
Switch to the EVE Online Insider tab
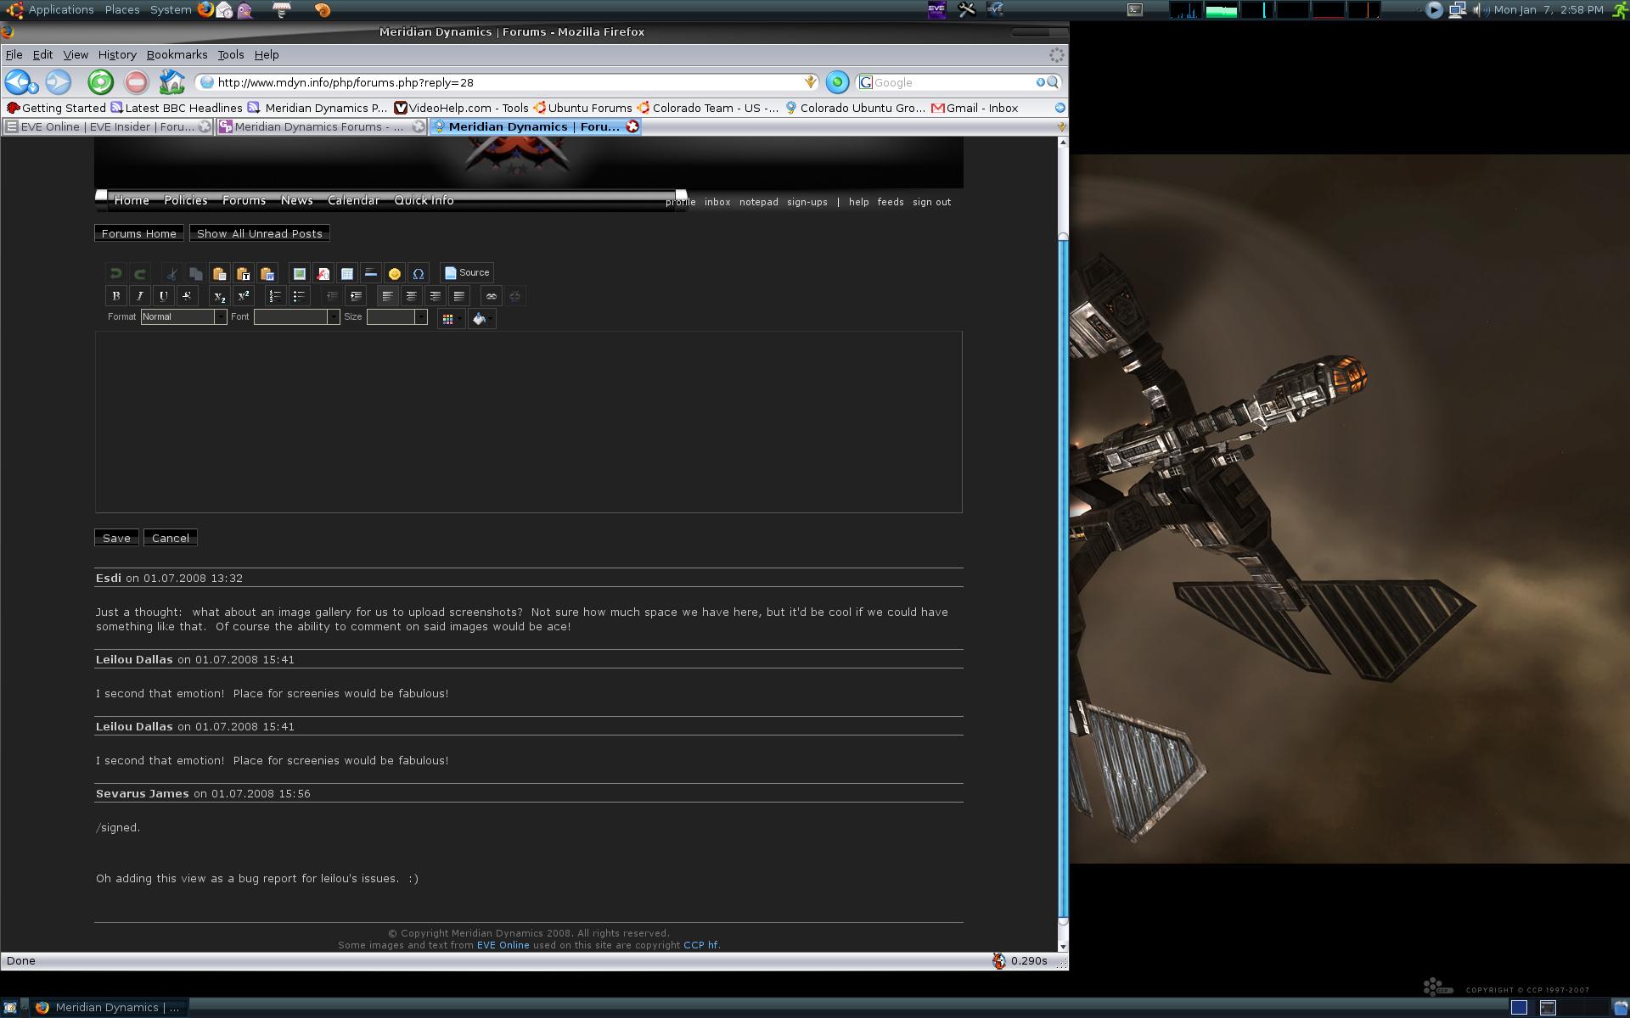107,126
